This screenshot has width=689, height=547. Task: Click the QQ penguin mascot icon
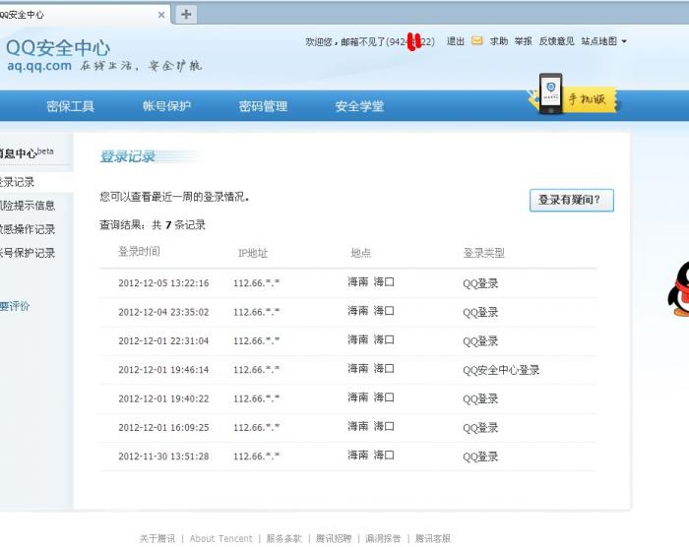[x=679, y=288]
